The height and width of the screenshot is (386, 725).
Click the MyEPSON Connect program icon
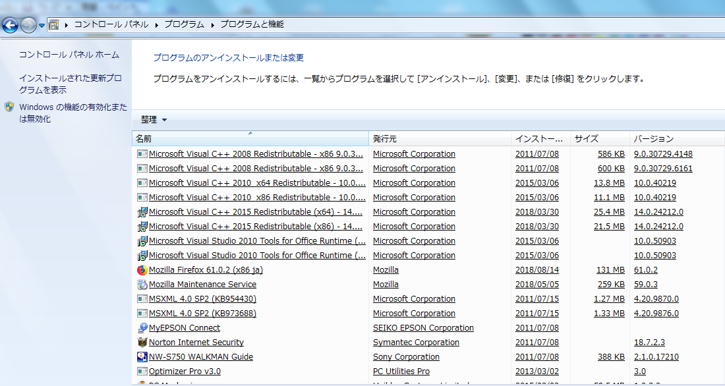point(142,328)
